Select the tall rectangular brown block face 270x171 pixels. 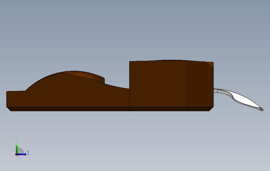coord(158,84)
